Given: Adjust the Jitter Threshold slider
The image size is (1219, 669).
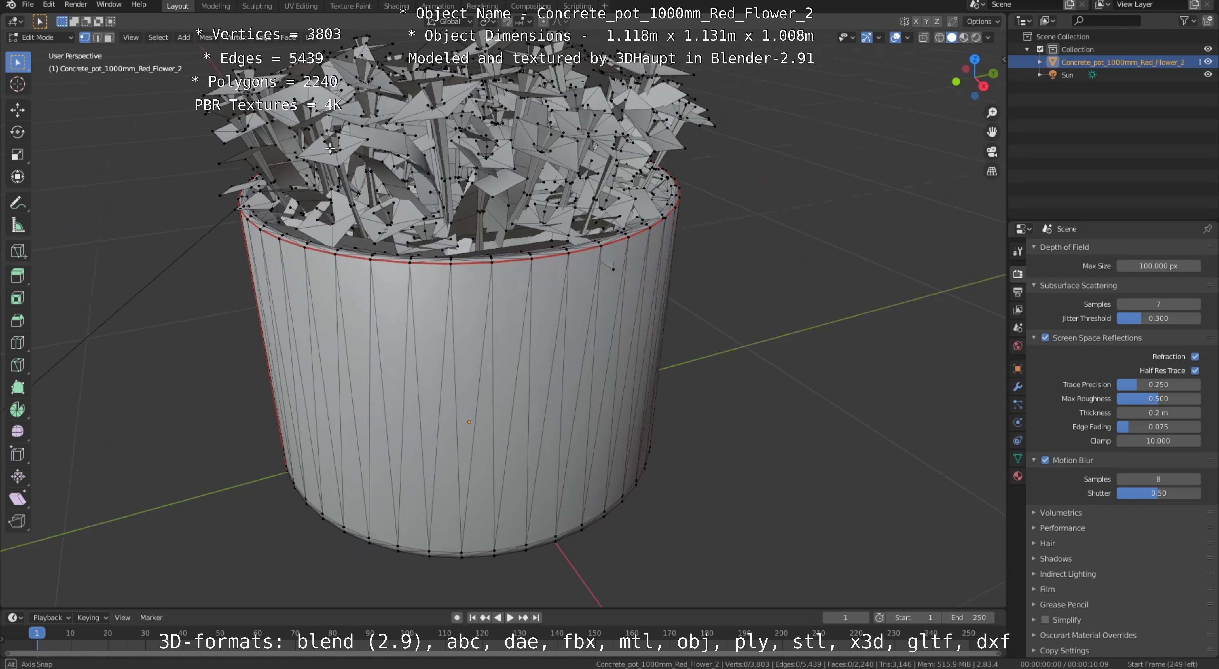Looking at the screenshot, I should coord(1159,319).
